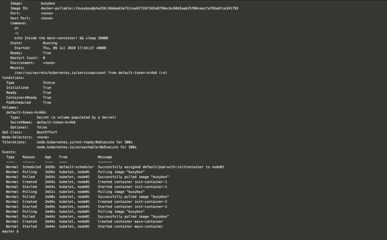Image resolution: width=387 pixels, height=240 pixels.
Task: Click the Message column header in Events
Action: tap(105, 156)
